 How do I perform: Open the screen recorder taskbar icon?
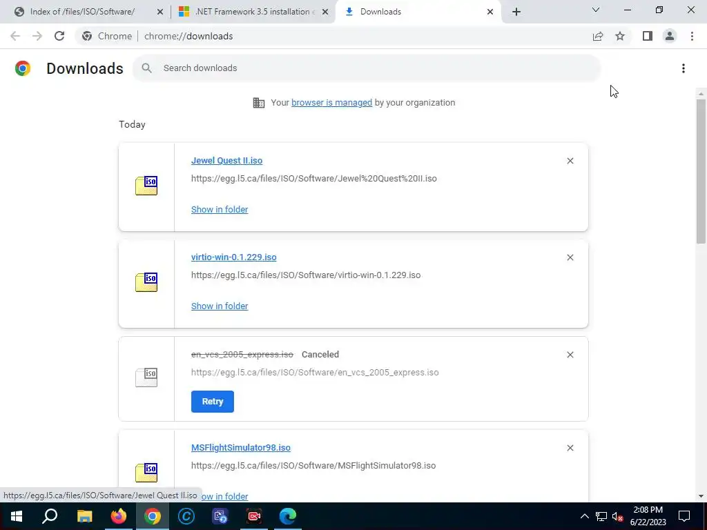tap(254, 516)
